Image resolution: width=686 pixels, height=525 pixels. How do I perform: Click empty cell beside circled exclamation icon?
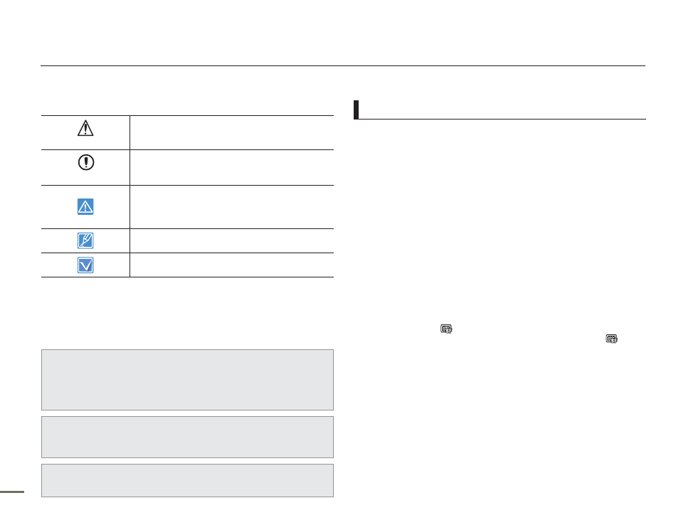pyautogui.click(x=231, y=167)
